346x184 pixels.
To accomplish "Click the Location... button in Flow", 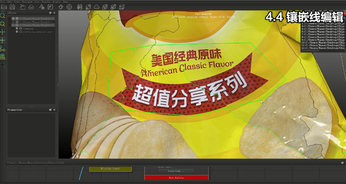I will (176, 171).
